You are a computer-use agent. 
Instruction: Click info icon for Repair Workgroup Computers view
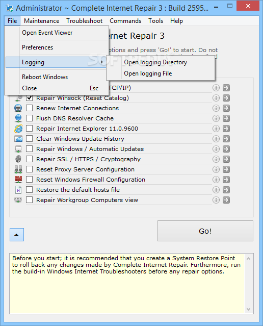point(216,200)
